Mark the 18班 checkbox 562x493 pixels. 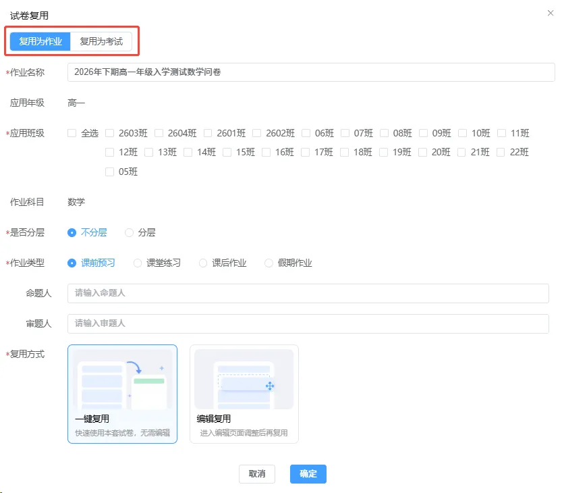[344, 152]
